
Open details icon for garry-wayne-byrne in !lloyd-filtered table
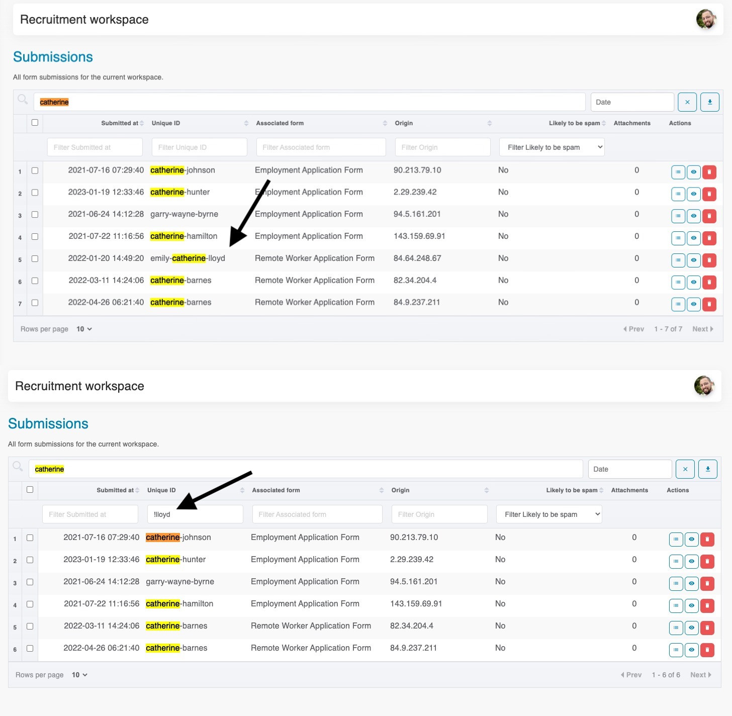676,584
